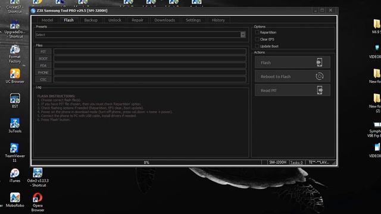
Task: Click the BOOT file path field
Action: click(150, 59)
